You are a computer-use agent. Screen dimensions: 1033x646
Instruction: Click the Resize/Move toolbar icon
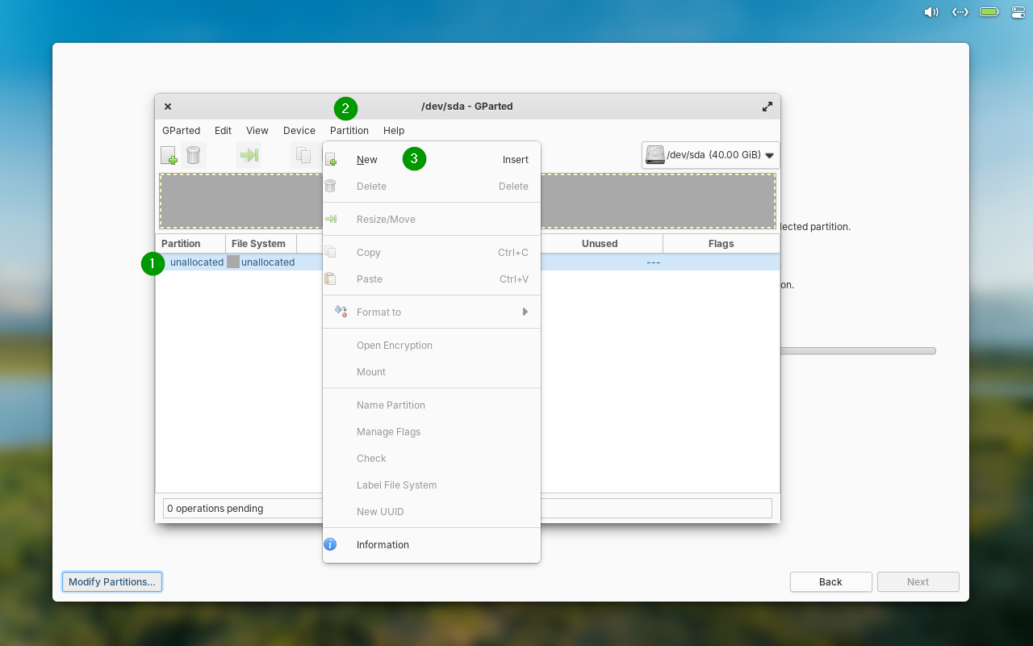249,155
